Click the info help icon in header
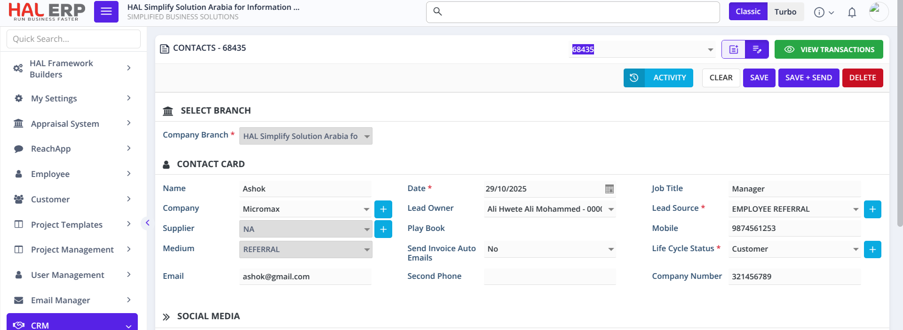 [x=819, y=13]
